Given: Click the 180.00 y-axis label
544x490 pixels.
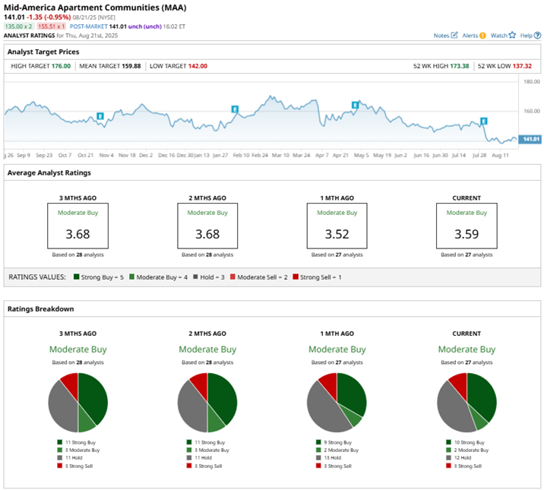Looking at the screenshot, I should click(532, 81).
